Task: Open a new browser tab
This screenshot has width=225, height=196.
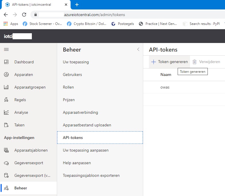Action: tap(77, 5)
